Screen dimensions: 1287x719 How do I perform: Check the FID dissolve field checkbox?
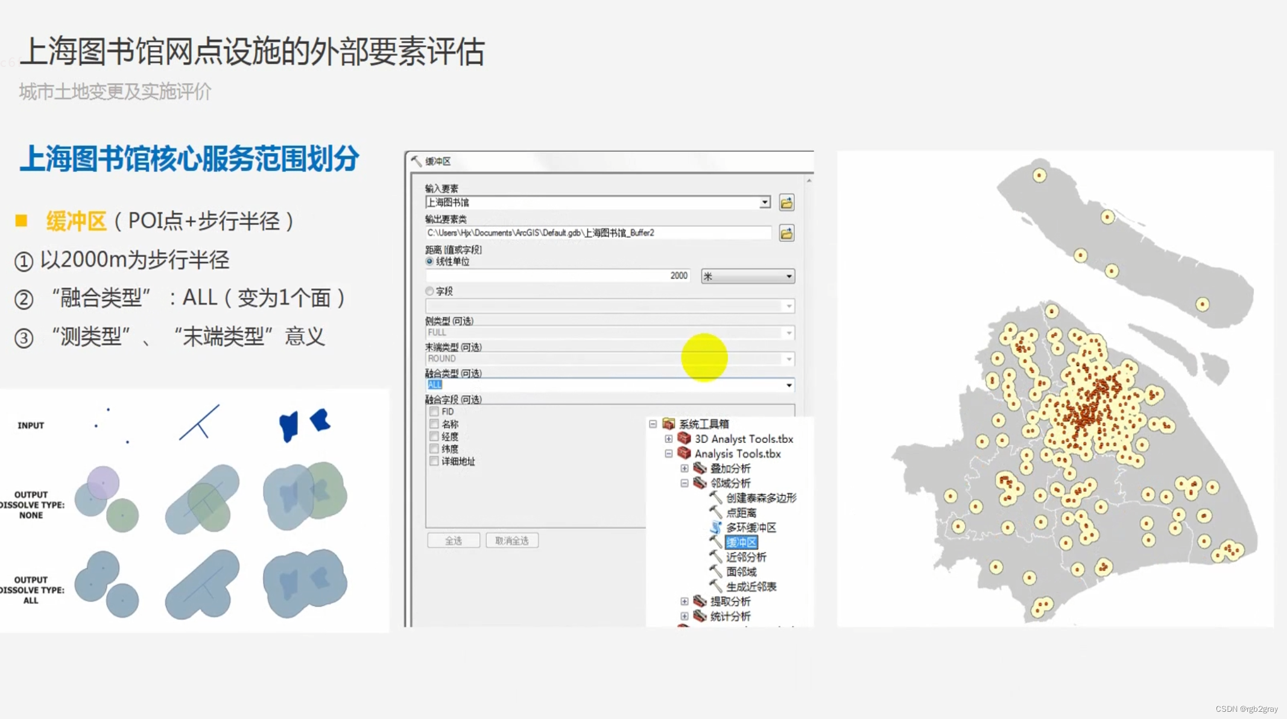[x=434, y=411]
